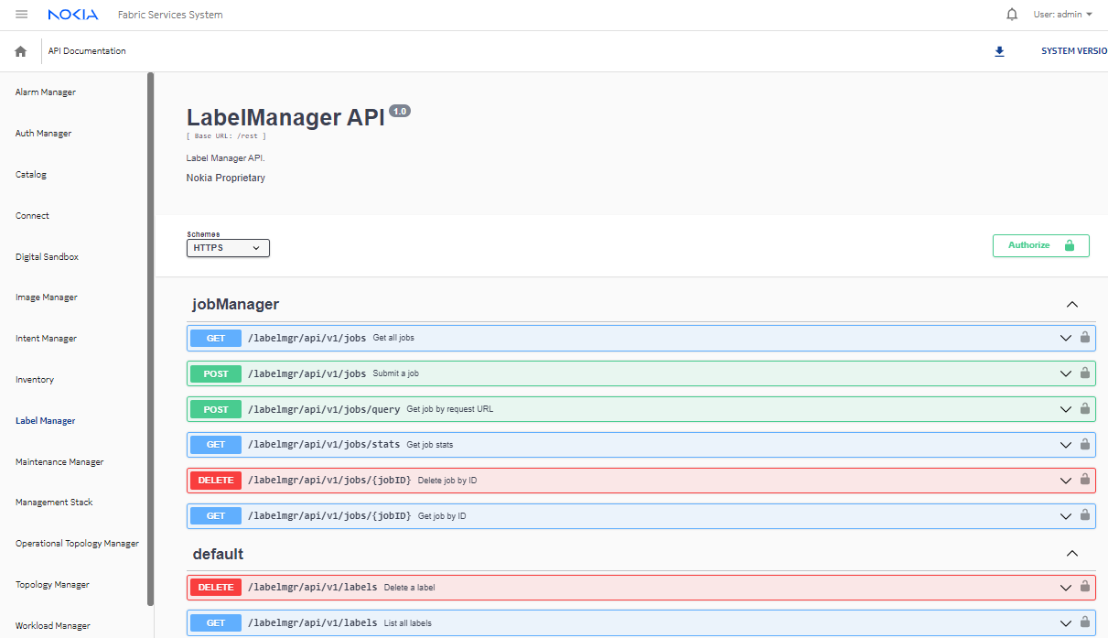Click the POST button for jobs/query
This screenshot has height=638, width=1108.
(216, 409)
